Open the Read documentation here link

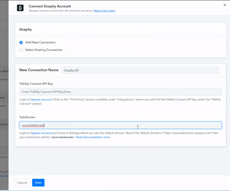(x=93, y=137)
